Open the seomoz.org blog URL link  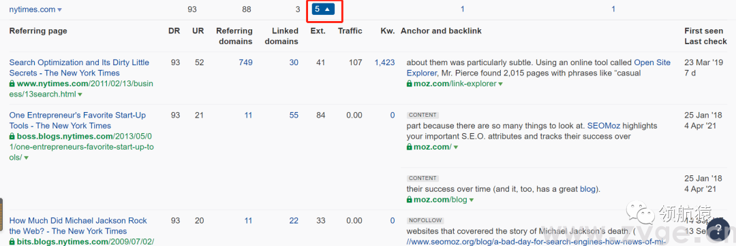[536, 242]
